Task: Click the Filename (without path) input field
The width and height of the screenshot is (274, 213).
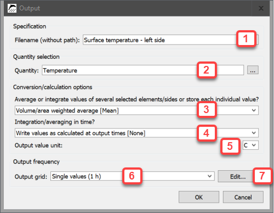Action: pyautogui.click(x=170, y=40)
